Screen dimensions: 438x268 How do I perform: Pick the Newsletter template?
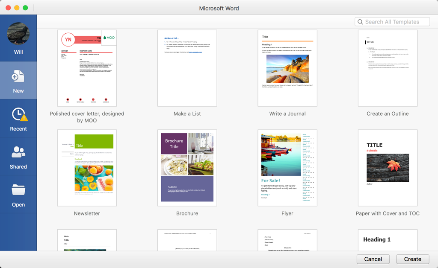(87, 168)
